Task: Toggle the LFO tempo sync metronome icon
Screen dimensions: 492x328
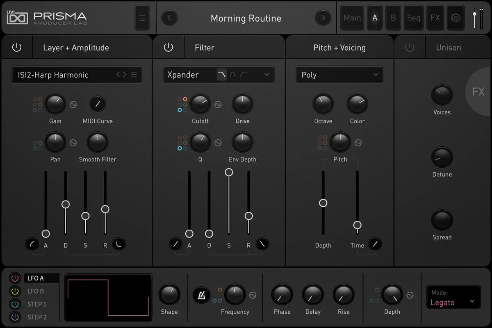Action: (x=202, y=295)
